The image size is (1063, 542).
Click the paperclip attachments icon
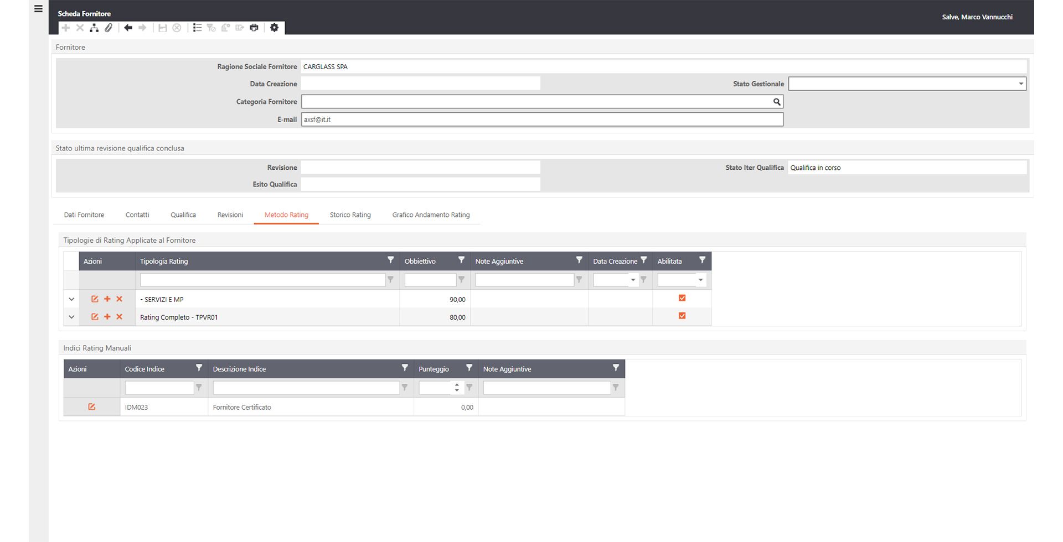pyautogui.click(x=109, y=28)
